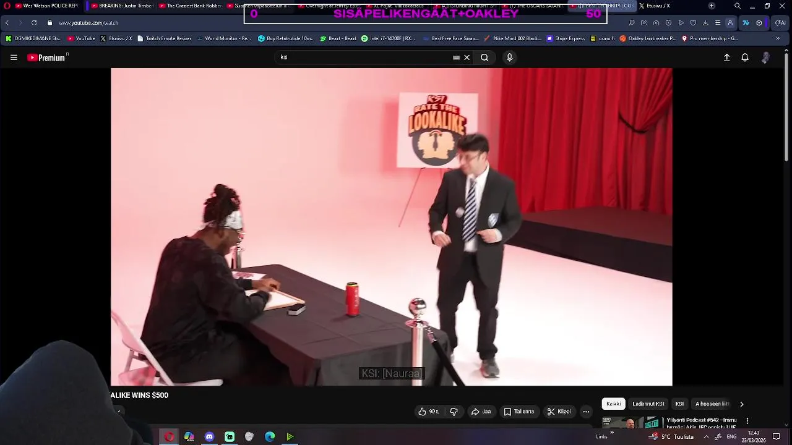
Task: Open a new browser tab with plus
Action: coord(712,6)
